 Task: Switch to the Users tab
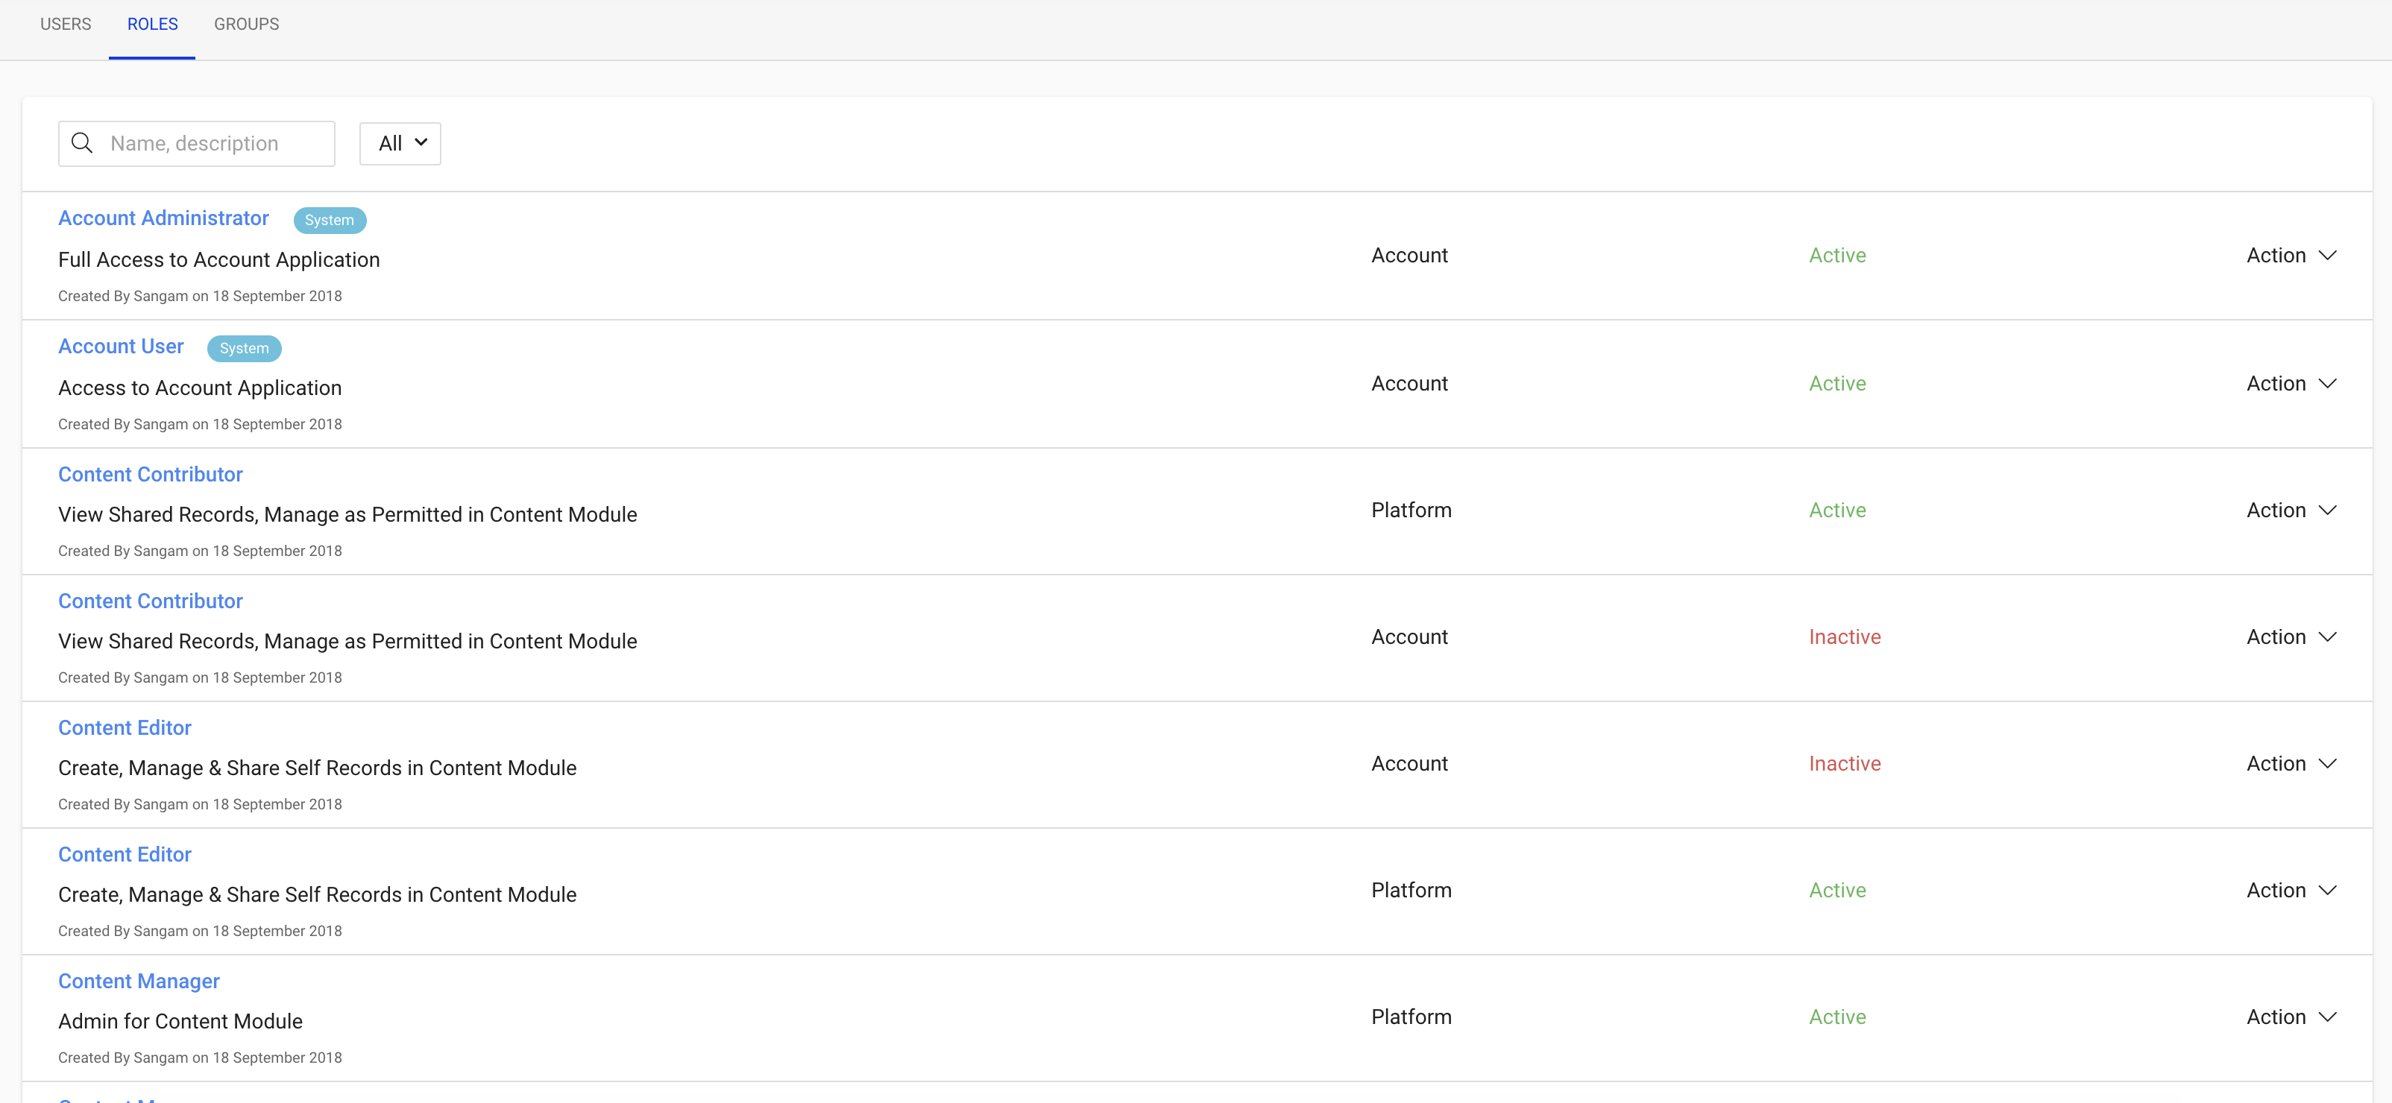click(x=65, y=24)
